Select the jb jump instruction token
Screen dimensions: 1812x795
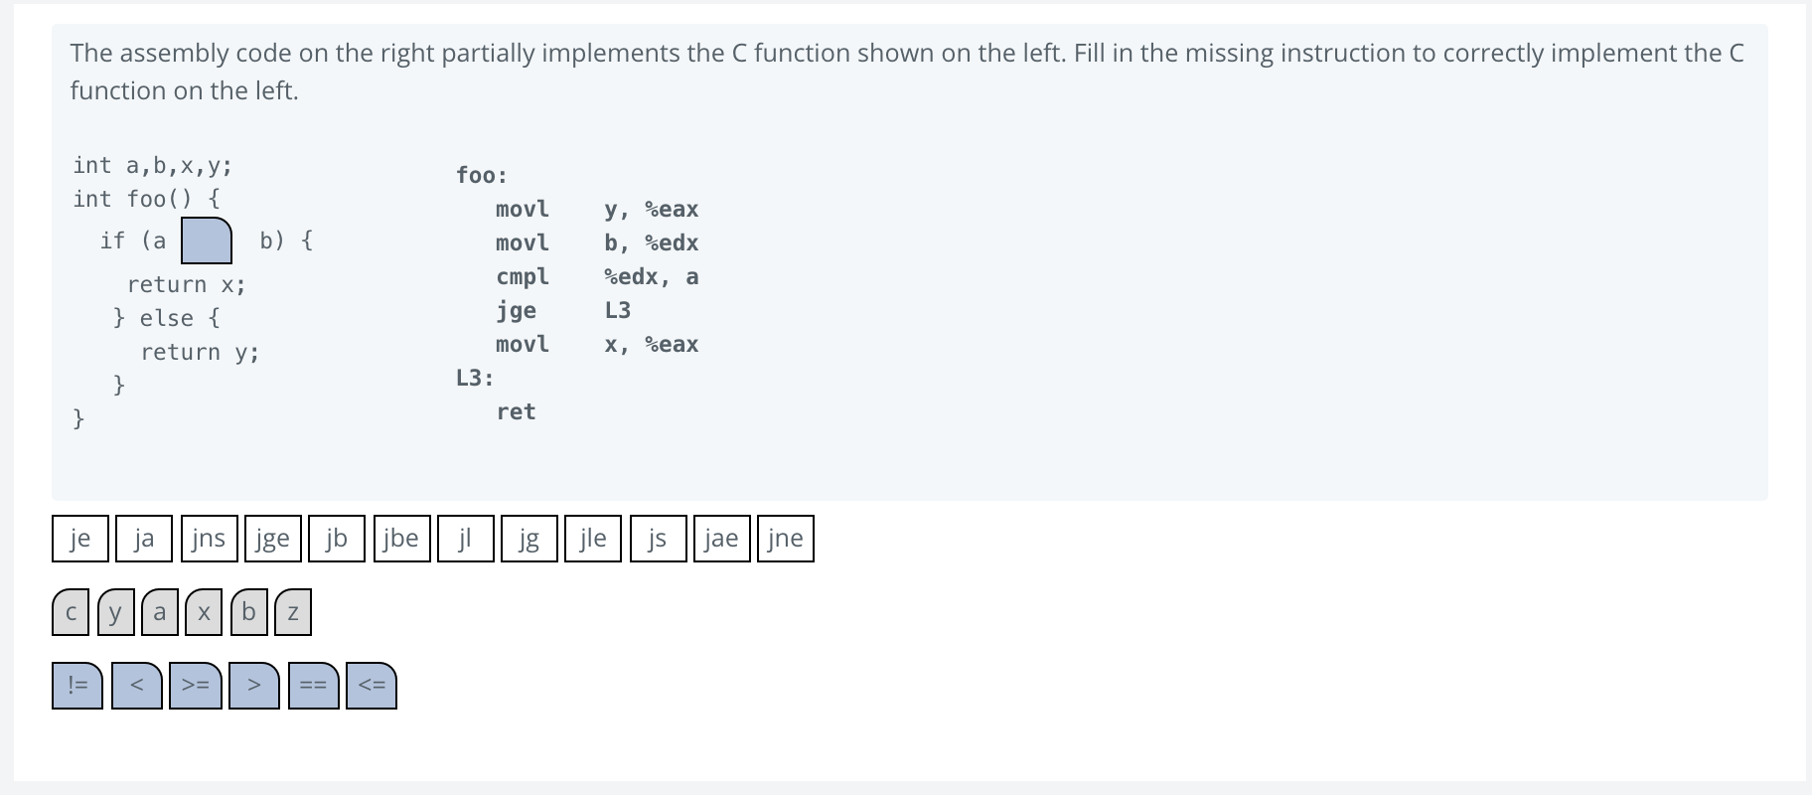336,539
